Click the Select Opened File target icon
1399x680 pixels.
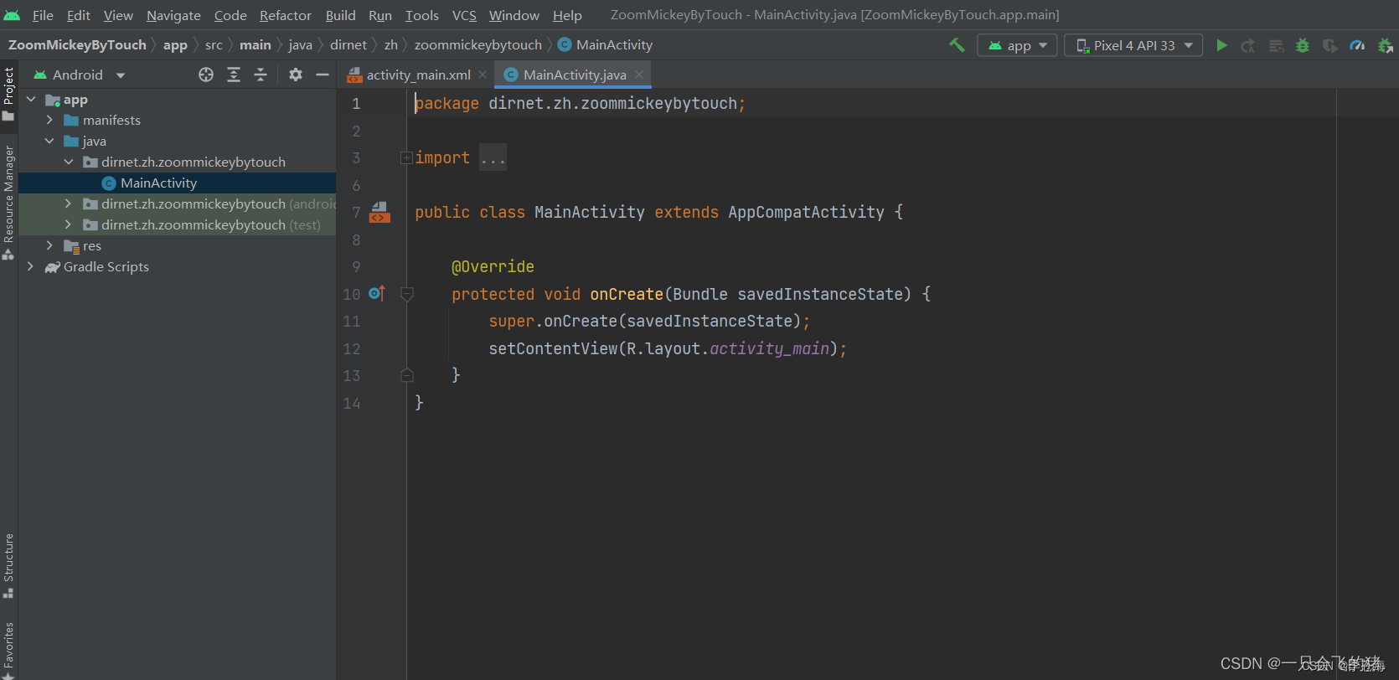pos(206,75)
